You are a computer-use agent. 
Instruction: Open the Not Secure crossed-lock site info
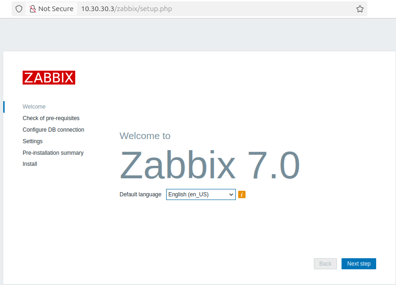(51, 9)
